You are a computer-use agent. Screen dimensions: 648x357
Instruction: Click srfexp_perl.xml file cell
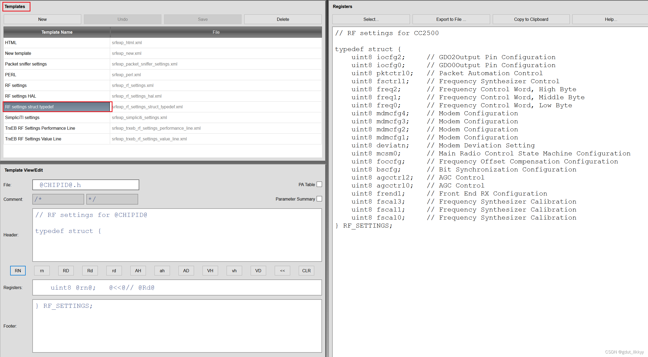click(x=216, y=75)
